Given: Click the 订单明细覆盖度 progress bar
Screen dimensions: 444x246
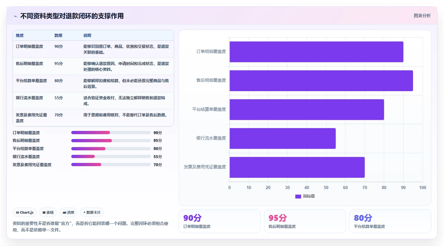Looking at the screenshot, I should (x=111, y=133).
